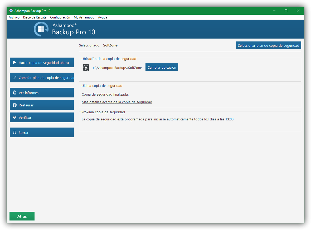Click Seleccionar plan de copia de seguridad

(x=268, y=45)
